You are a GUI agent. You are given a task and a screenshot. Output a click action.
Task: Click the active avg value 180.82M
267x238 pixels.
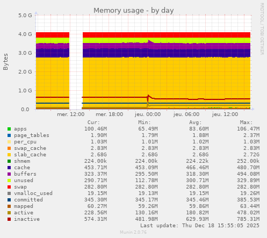click(x=197, y=213)
